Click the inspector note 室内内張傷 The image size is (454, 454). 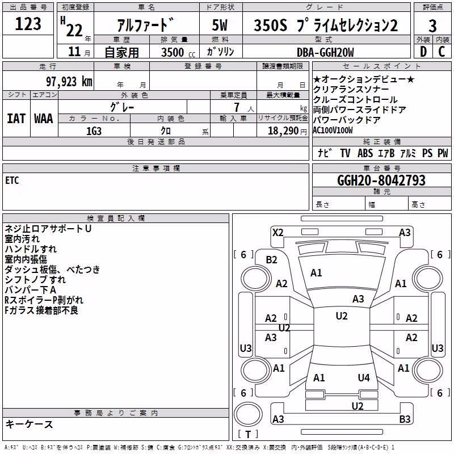pos(26,259)
